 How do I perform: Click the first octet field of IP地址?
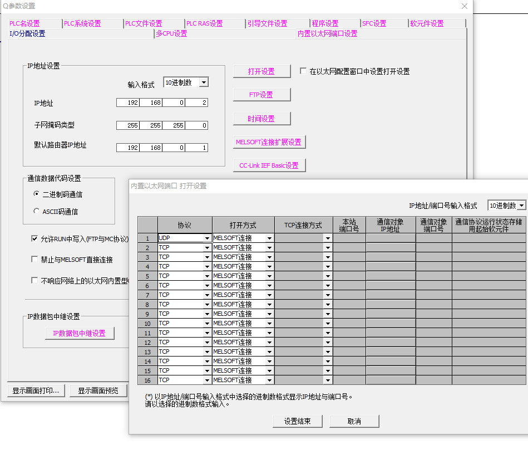[x=128, y=103]
